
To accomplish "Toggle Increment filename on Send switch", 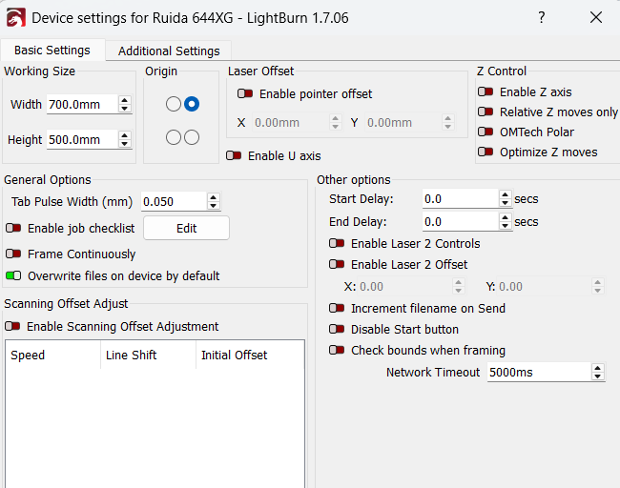I will [x=337, y=308].
